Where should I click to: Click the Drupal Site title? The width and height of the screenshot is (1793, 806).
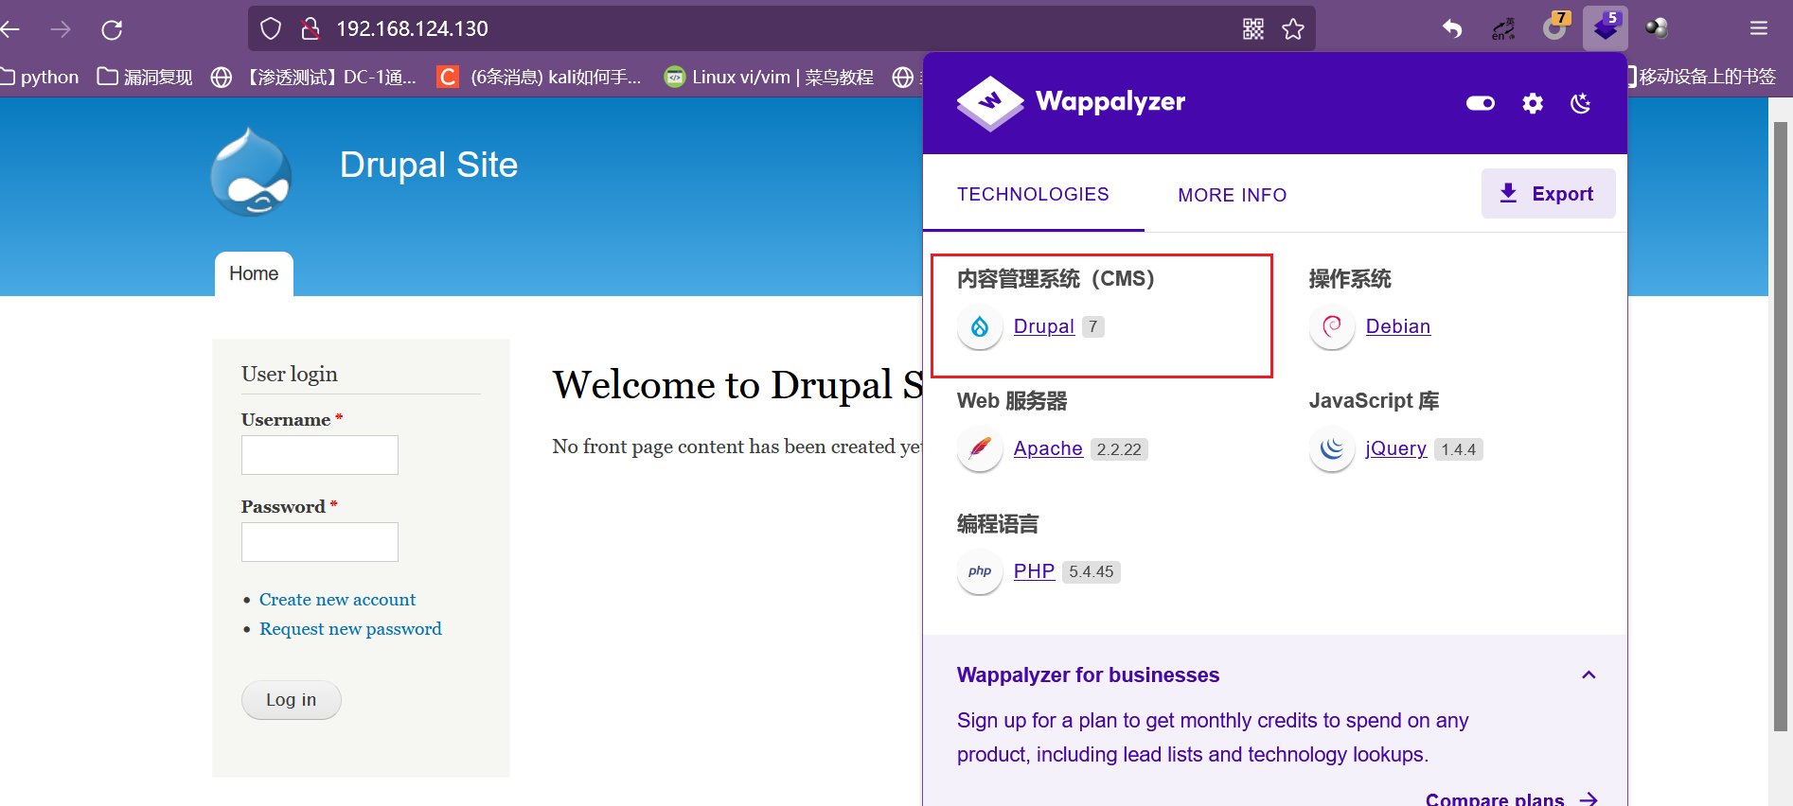(x=428, y=165)
